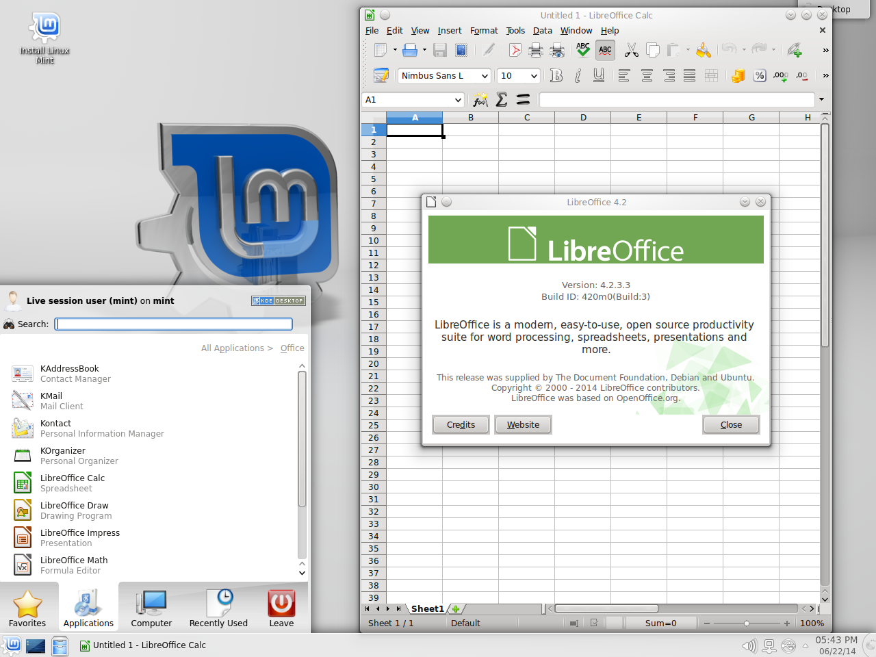876x657 pixels.
Task: Create a new document with the New icon
Action: coord(381,50)
